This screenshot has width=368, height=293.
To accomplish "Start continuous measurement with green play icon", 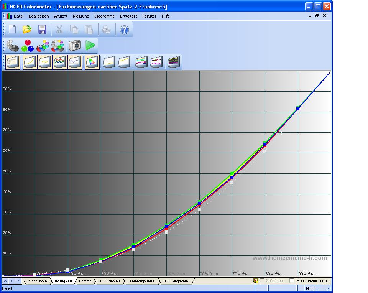I will [90, 45].
